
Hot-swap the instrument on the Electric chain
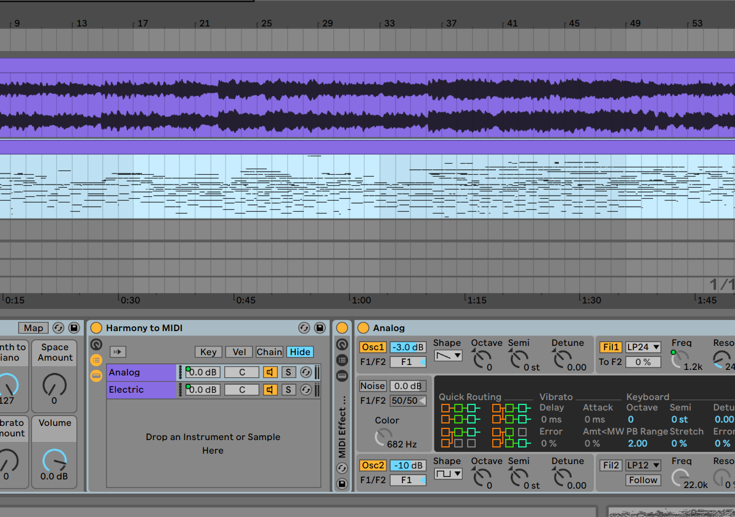306,389
